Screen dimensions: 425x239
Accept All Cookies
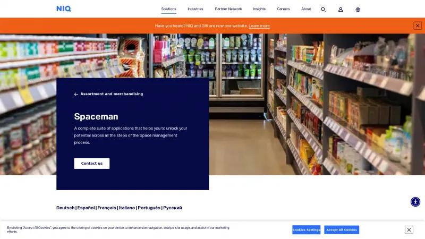[342, 230]
